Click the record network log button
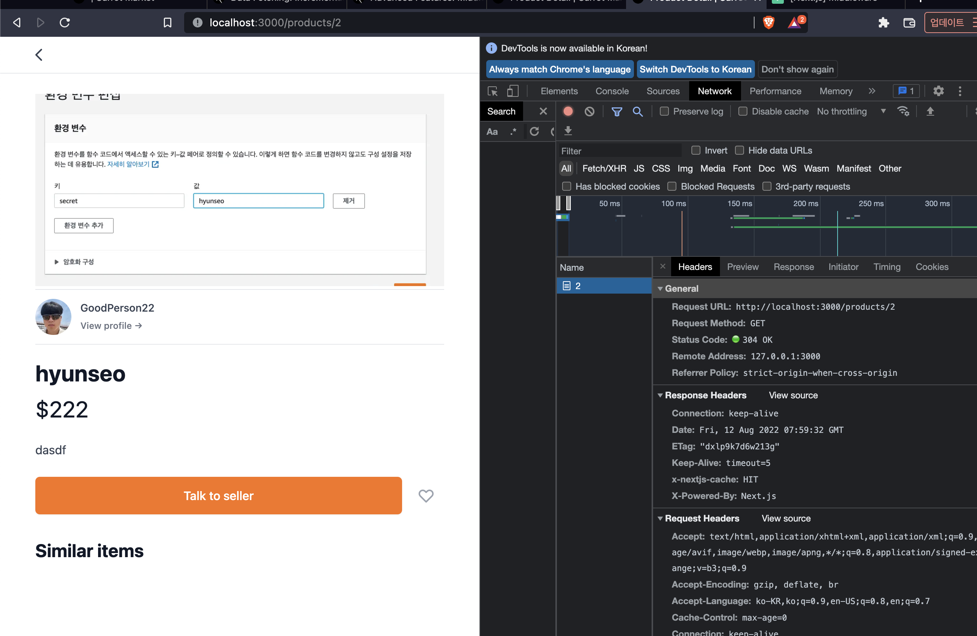 [x=568, y=111]
